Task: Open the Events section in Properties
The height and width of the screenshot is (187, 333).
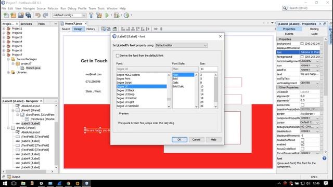Action: coord(289,34)
